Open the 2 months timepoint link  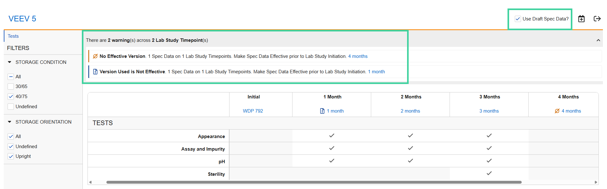(x=410, y=111)
